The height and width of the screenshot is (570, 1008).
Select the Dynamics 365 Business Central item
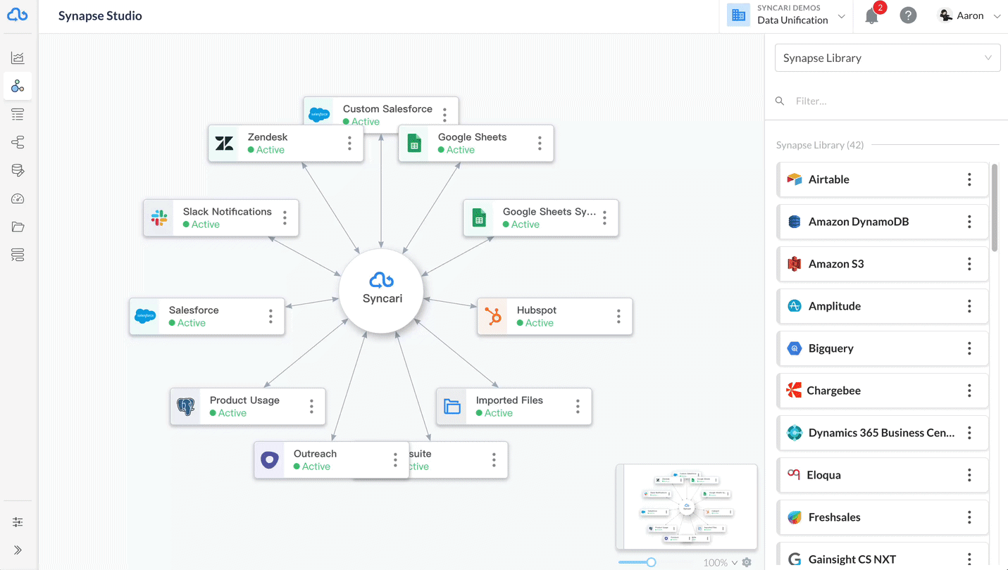coord(883,433)
